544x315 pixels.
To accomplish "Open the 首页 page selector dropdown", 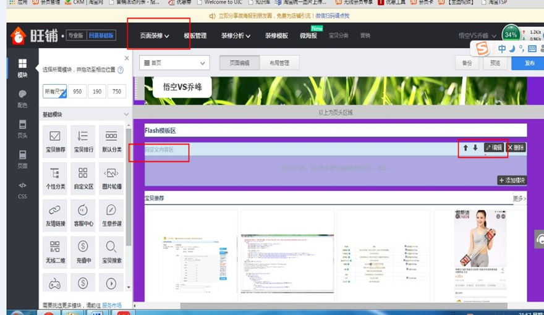I will click(174, 63).
